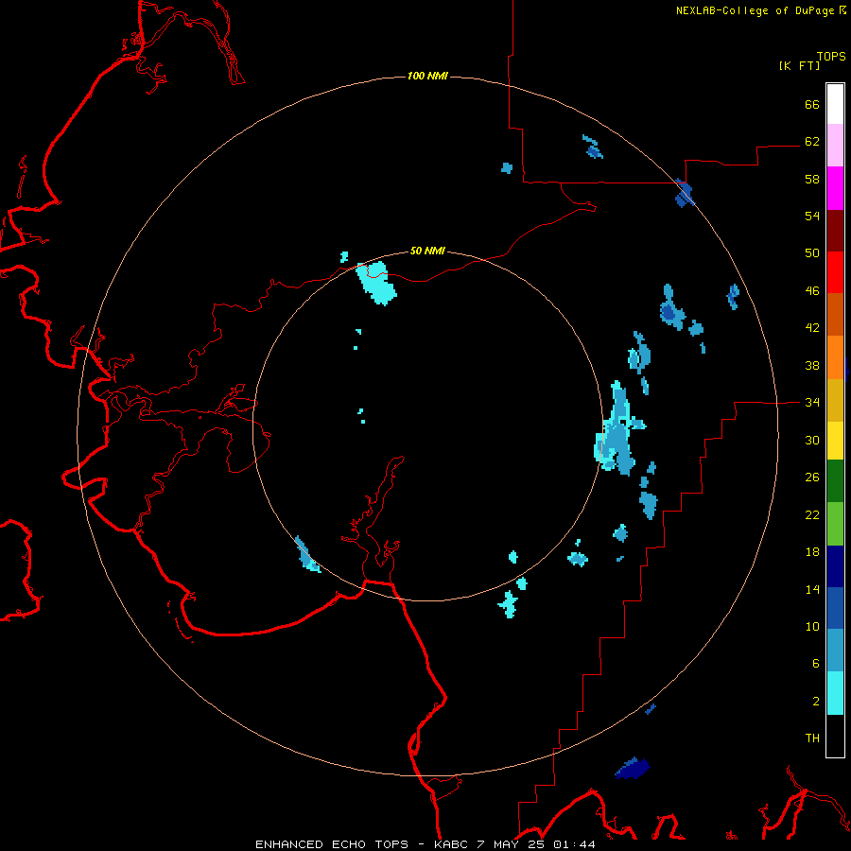The height and width of the screenshot is (851, 851).
Task: Select the magenta legend color band
Action: 835,188
